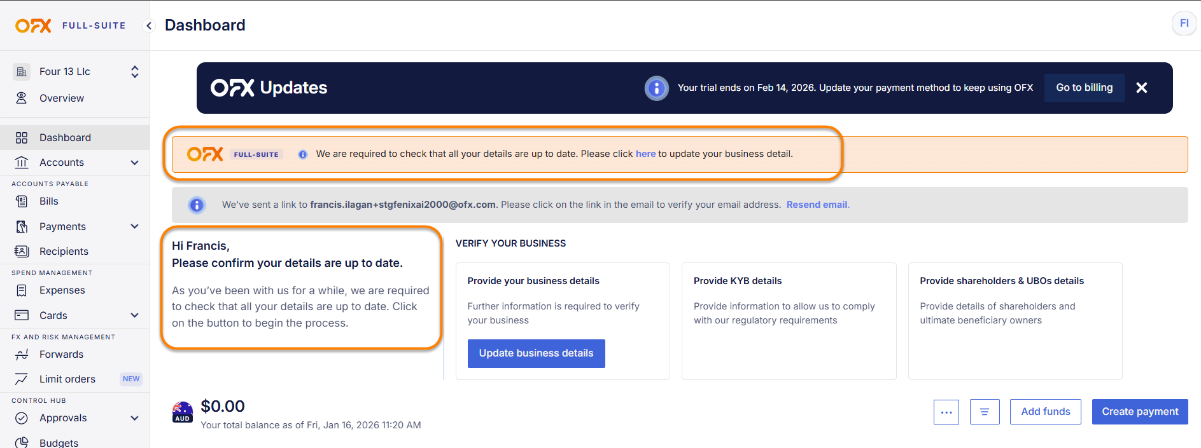Expand the Cards submenu chevron
The image size is (1201, 448).
(x=134, y=315)
